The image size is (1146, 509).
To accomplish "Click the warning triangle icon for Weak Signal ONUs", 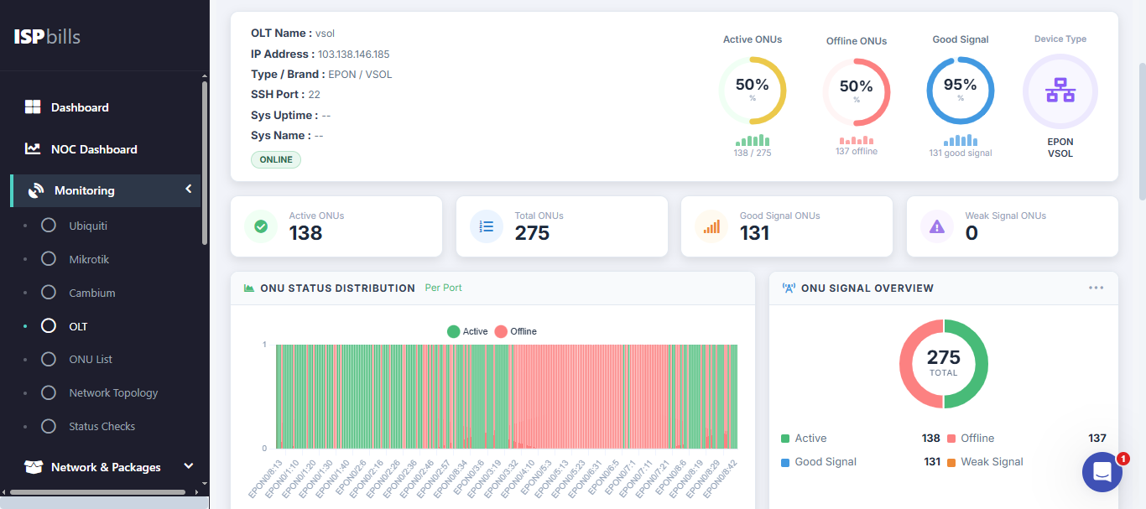I will tap(937, 226).
